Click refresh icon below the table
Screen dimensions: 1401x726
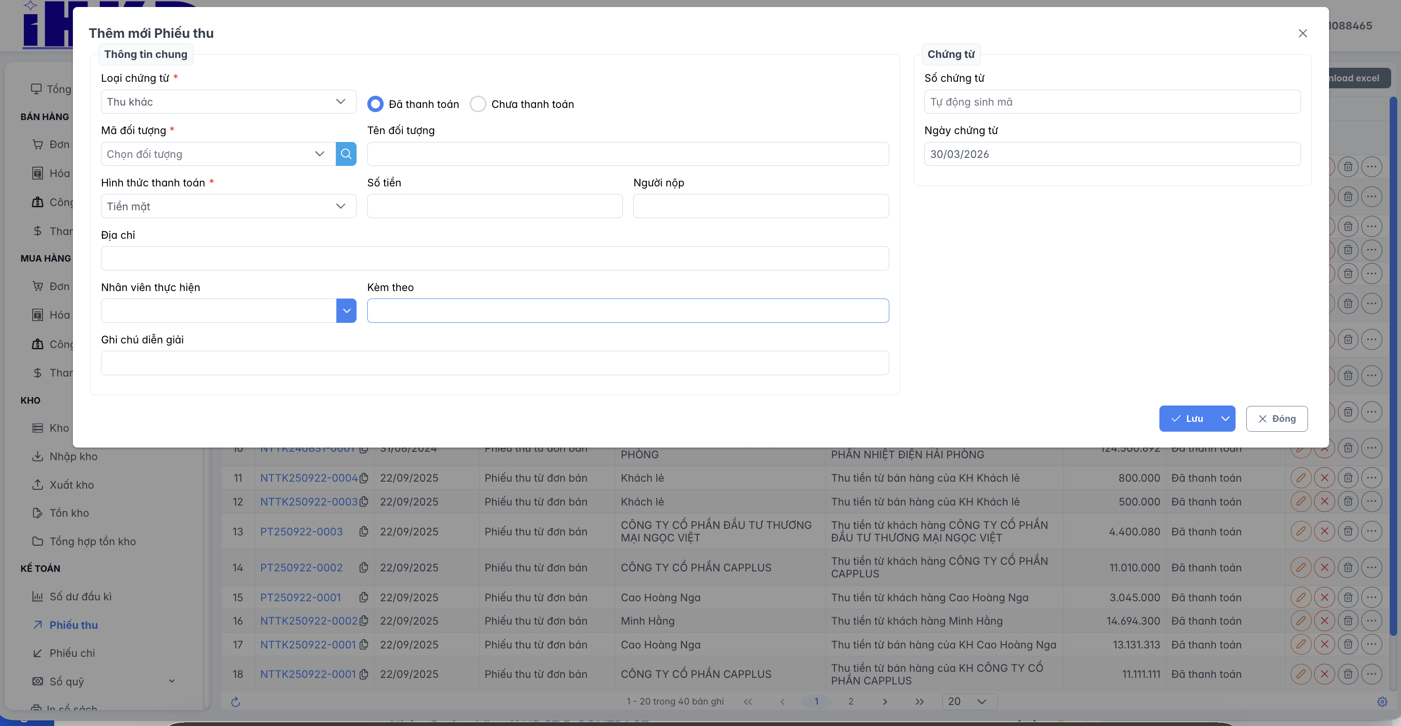236,702
